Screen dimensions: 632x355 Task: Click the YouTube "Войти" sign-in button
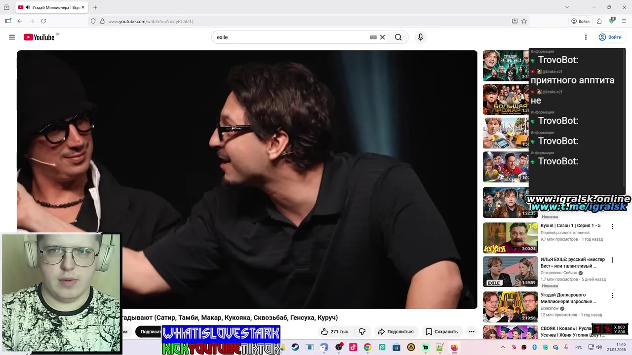[610, 37]
